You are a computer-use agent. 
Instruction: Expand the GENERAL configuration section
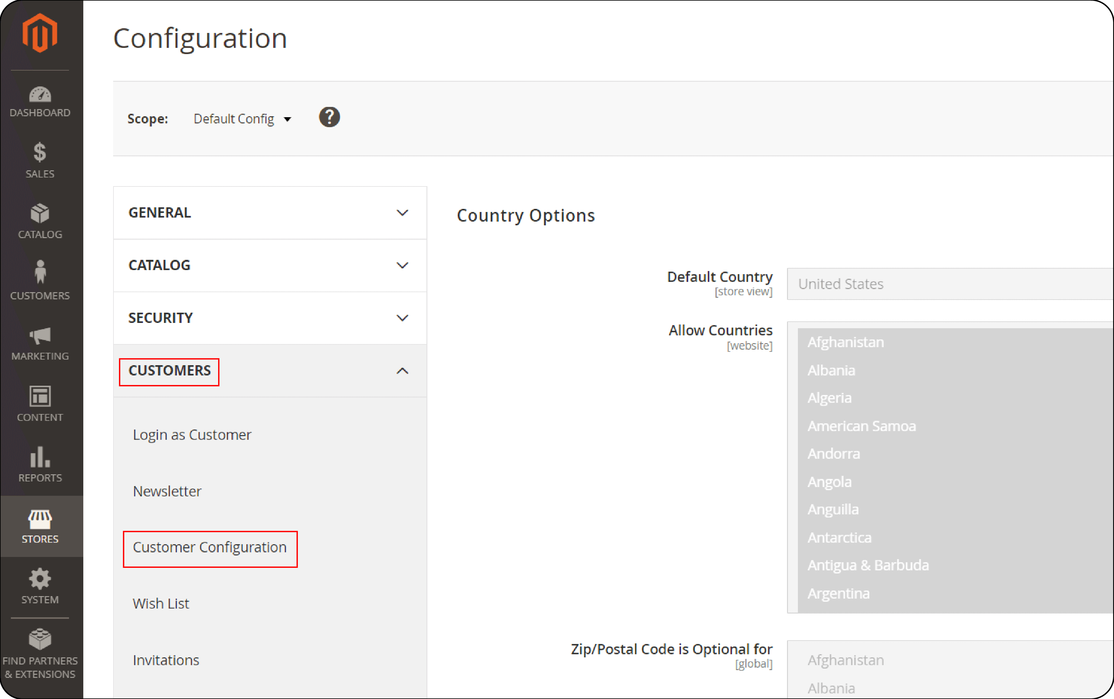tap(269, 213)
